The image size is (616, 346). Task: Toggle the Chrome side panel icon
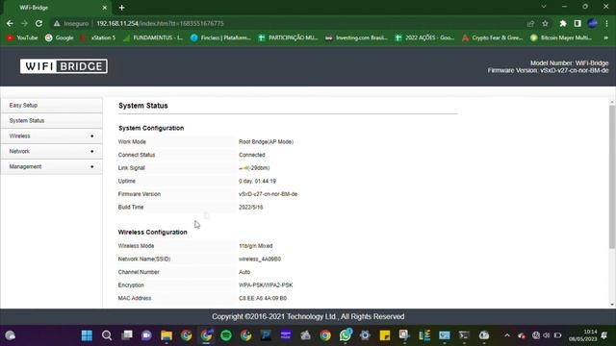coord(577,23)
